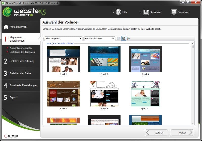Image resolution: width=202 pixels, height=141 pixels.
Task: Select the blue-orange template in third row
Action: 145,120
